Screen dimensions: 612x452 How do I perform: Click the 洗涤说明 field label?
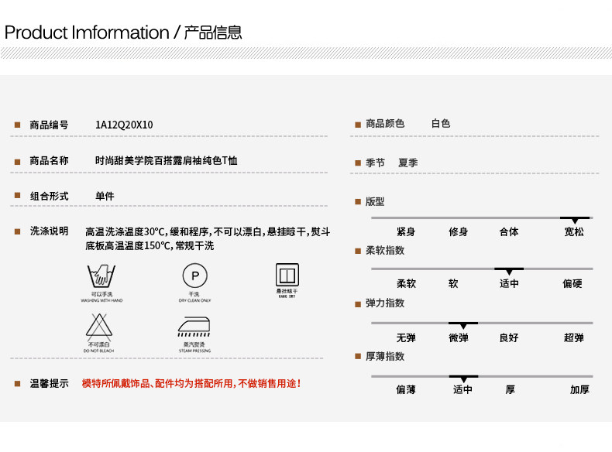49,231
